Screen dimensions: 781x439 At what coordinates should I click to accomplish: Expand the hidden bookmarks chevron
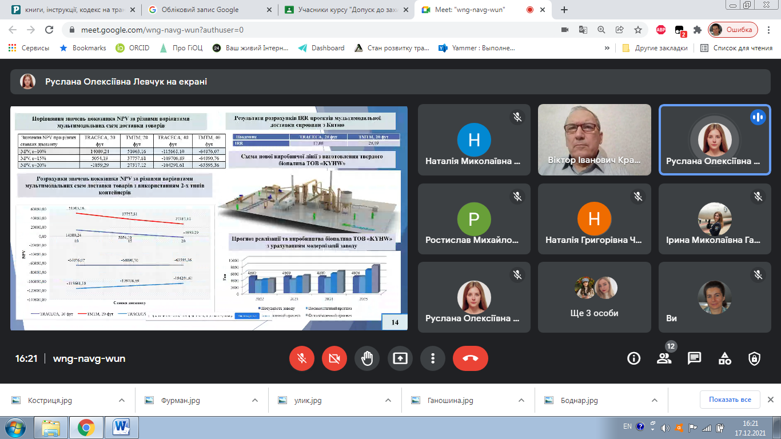click(x=607, y=48)
